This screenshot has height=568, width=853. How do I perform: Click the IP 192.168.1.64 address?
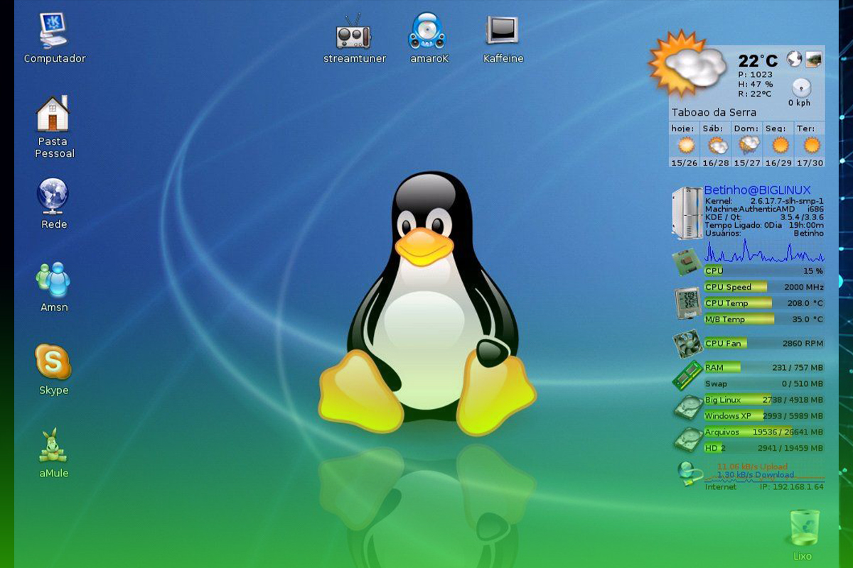click(790, 488)
